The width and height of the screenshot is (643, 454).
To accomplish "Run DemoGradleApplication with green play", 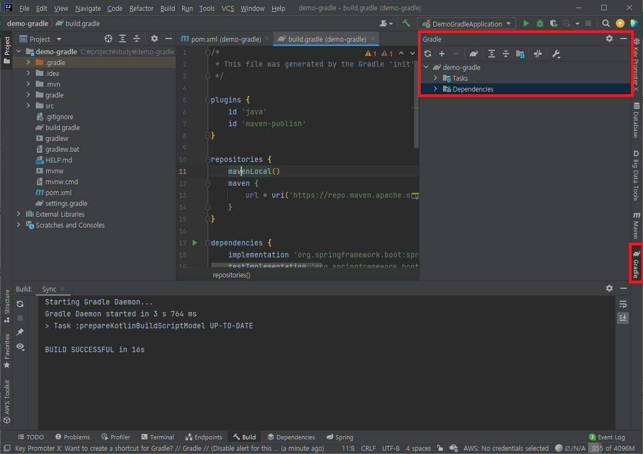I will click(526, 24).
